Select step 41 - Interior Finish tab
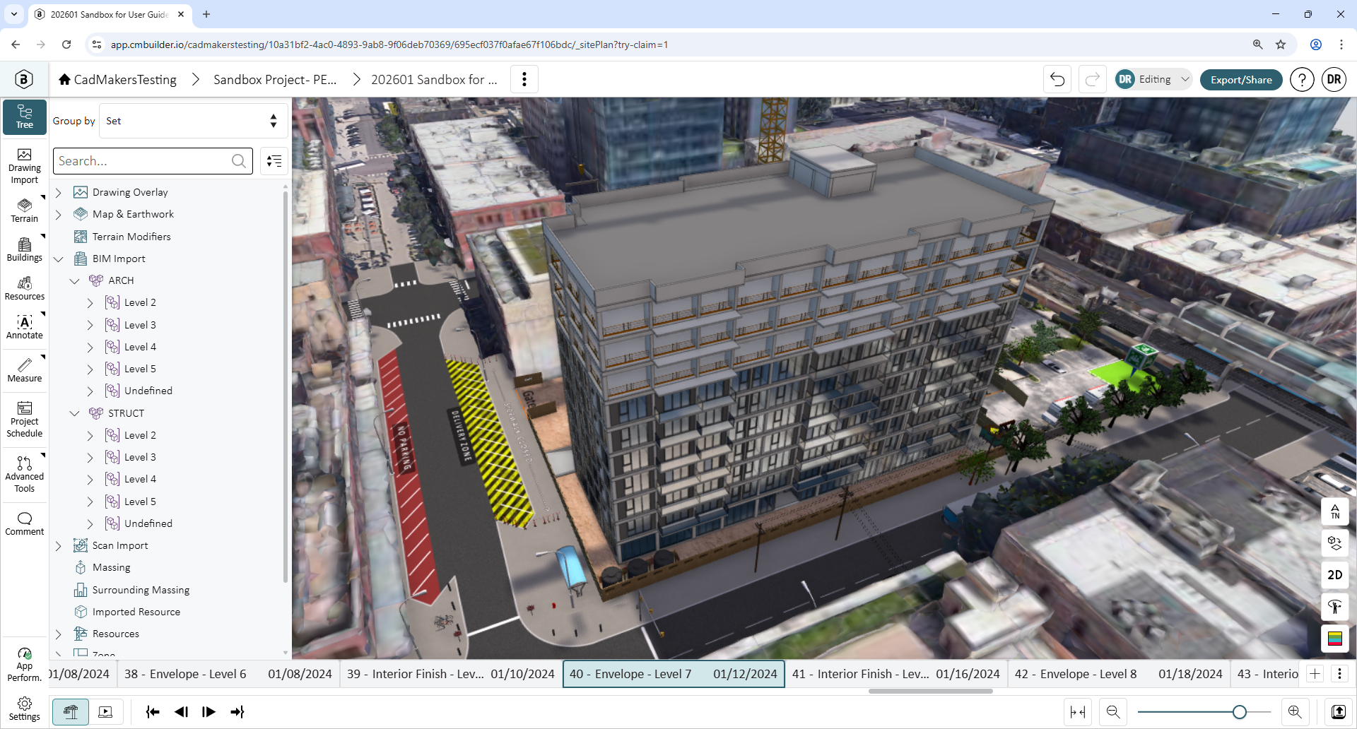 (895, 674)
